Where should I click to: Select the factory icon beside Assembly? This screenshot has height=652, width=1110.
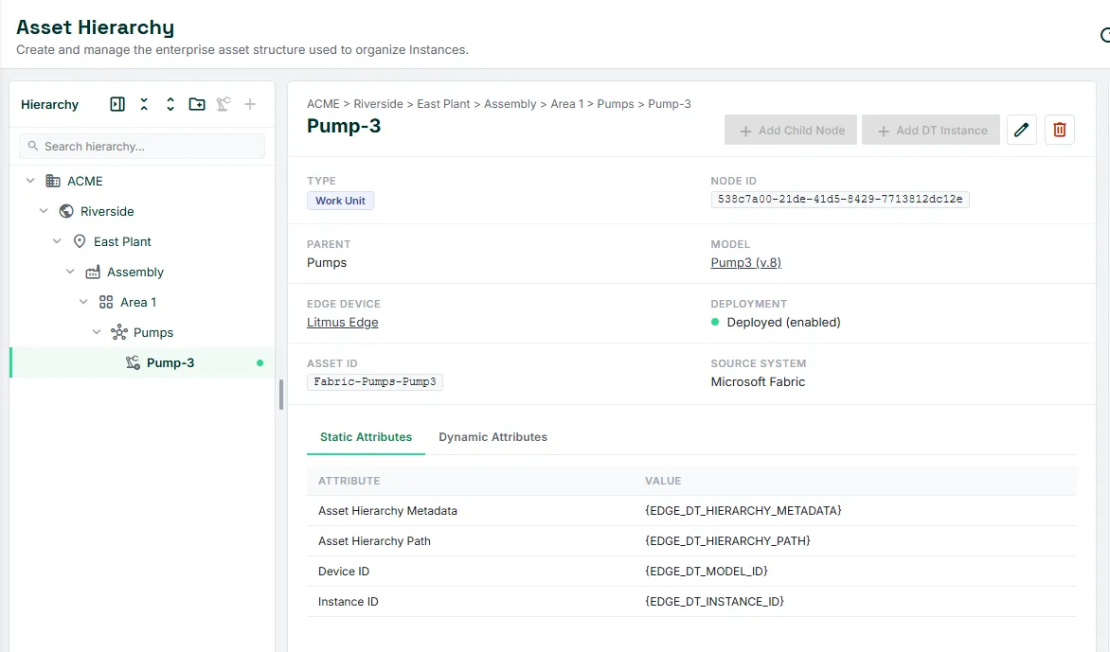pos(93,273)
